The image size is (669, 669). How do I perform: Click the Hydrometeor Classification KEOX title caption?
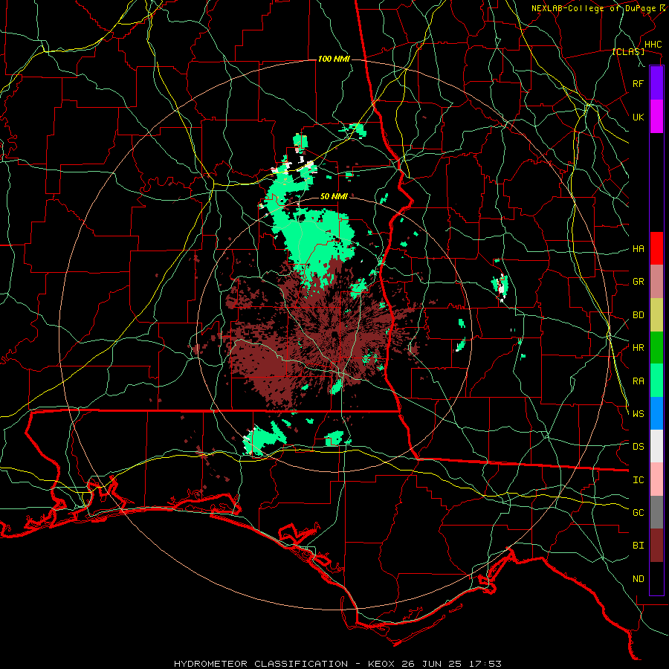point(337,664)
